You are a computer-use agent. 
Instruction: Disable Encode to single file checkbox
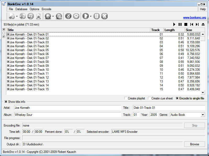point(177,98)
